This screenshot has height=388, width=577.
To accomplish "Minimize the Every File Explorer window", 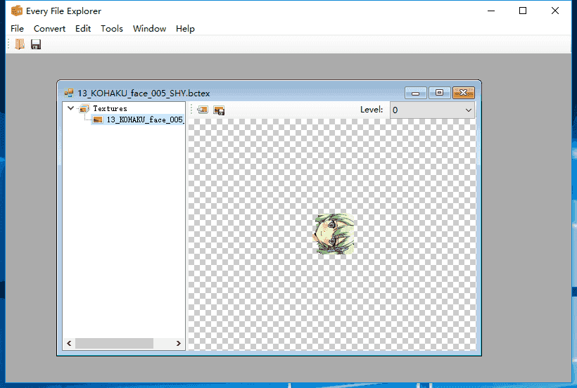I will click(491, 11).
